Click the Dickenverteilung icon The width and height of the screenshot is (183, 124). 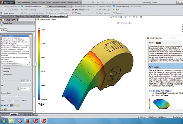[22, 10]
